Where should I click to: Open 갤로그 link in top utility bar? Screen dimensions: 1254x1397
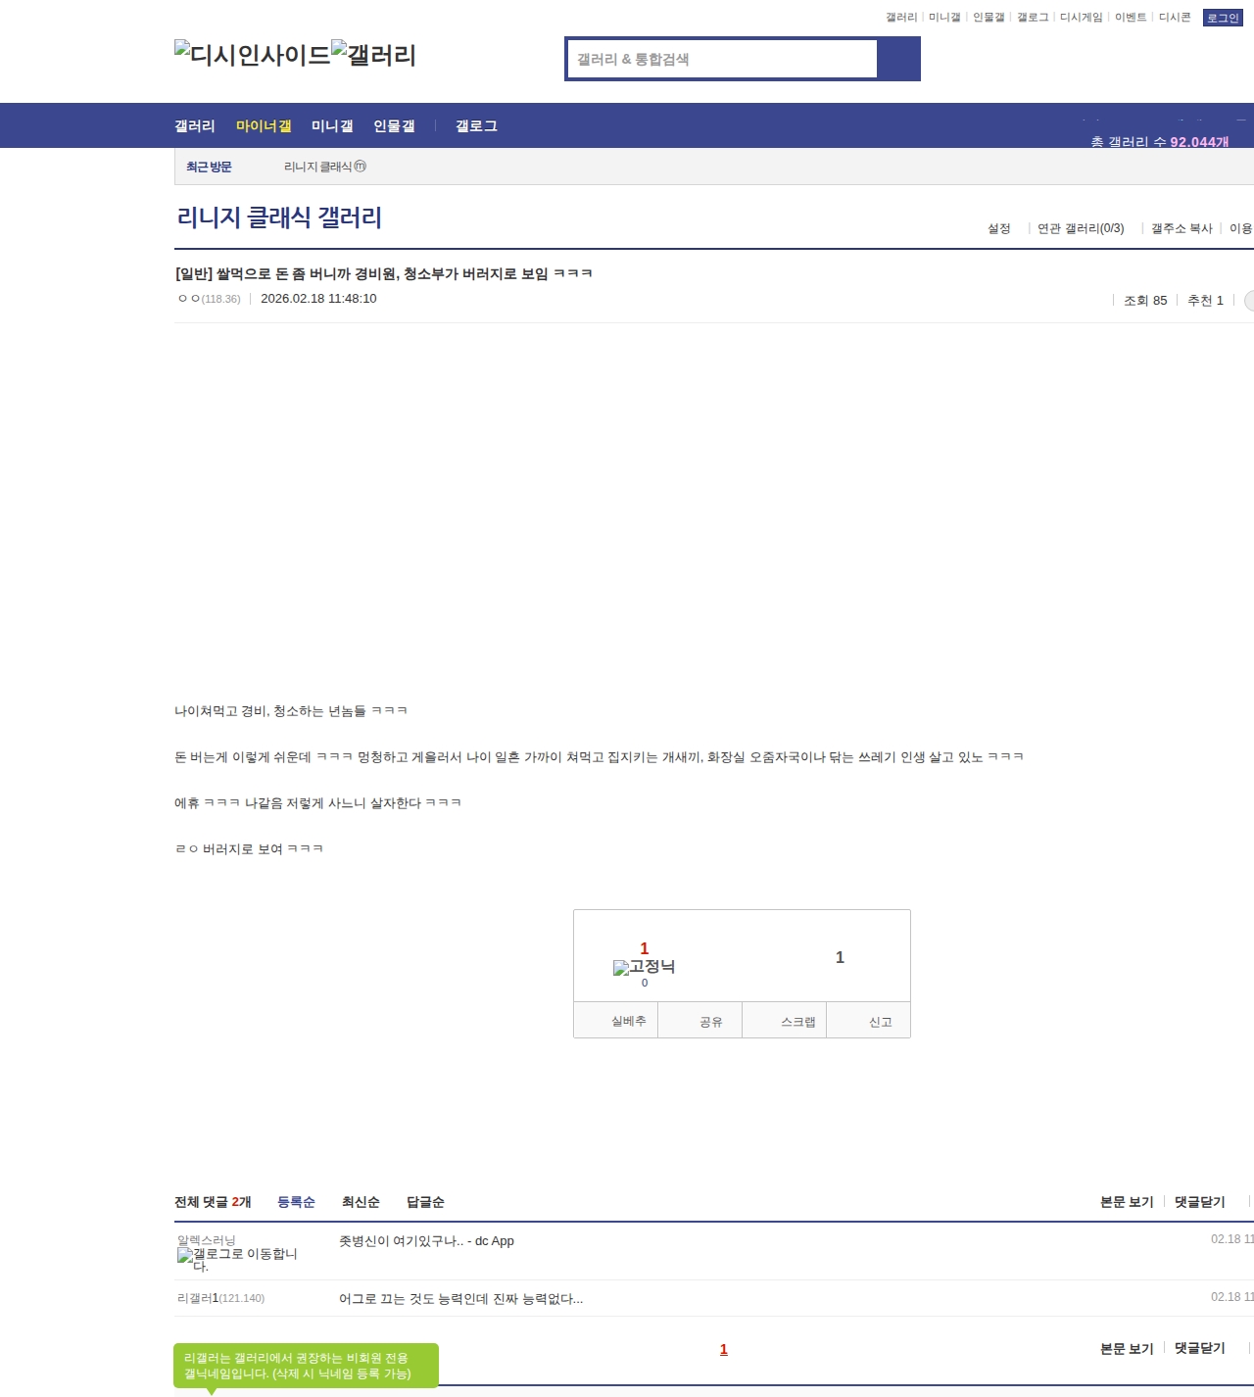pos(1033,18)
